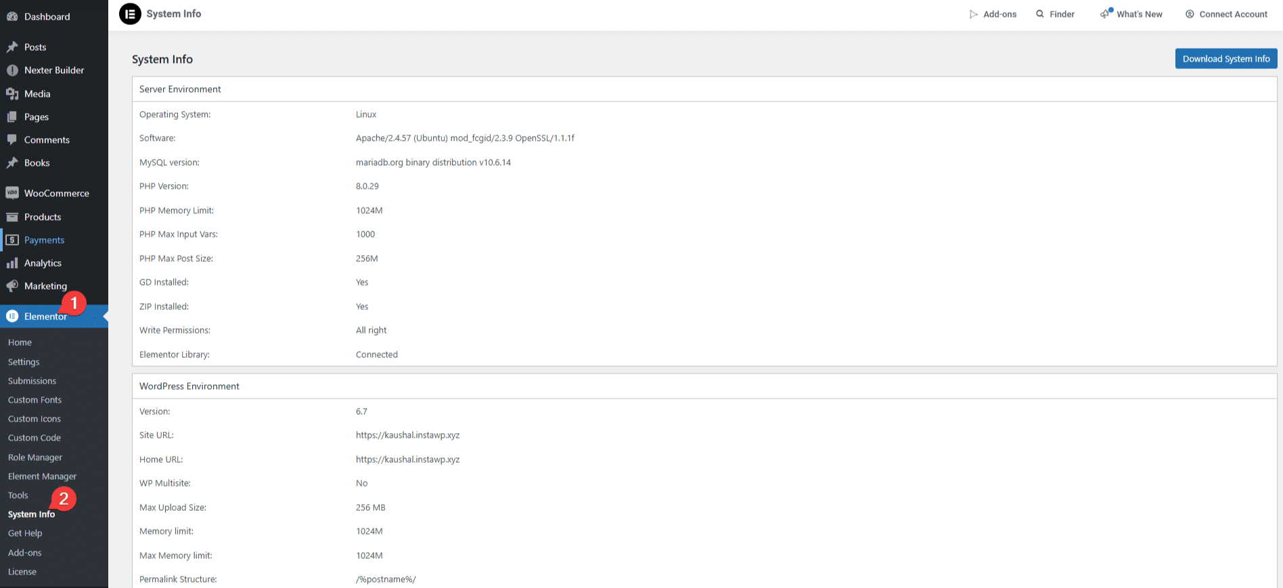Click the Marketing megaphone icon
Image resolution: width=1283 pixels, height=588 pixels.
tap(12, 286)
